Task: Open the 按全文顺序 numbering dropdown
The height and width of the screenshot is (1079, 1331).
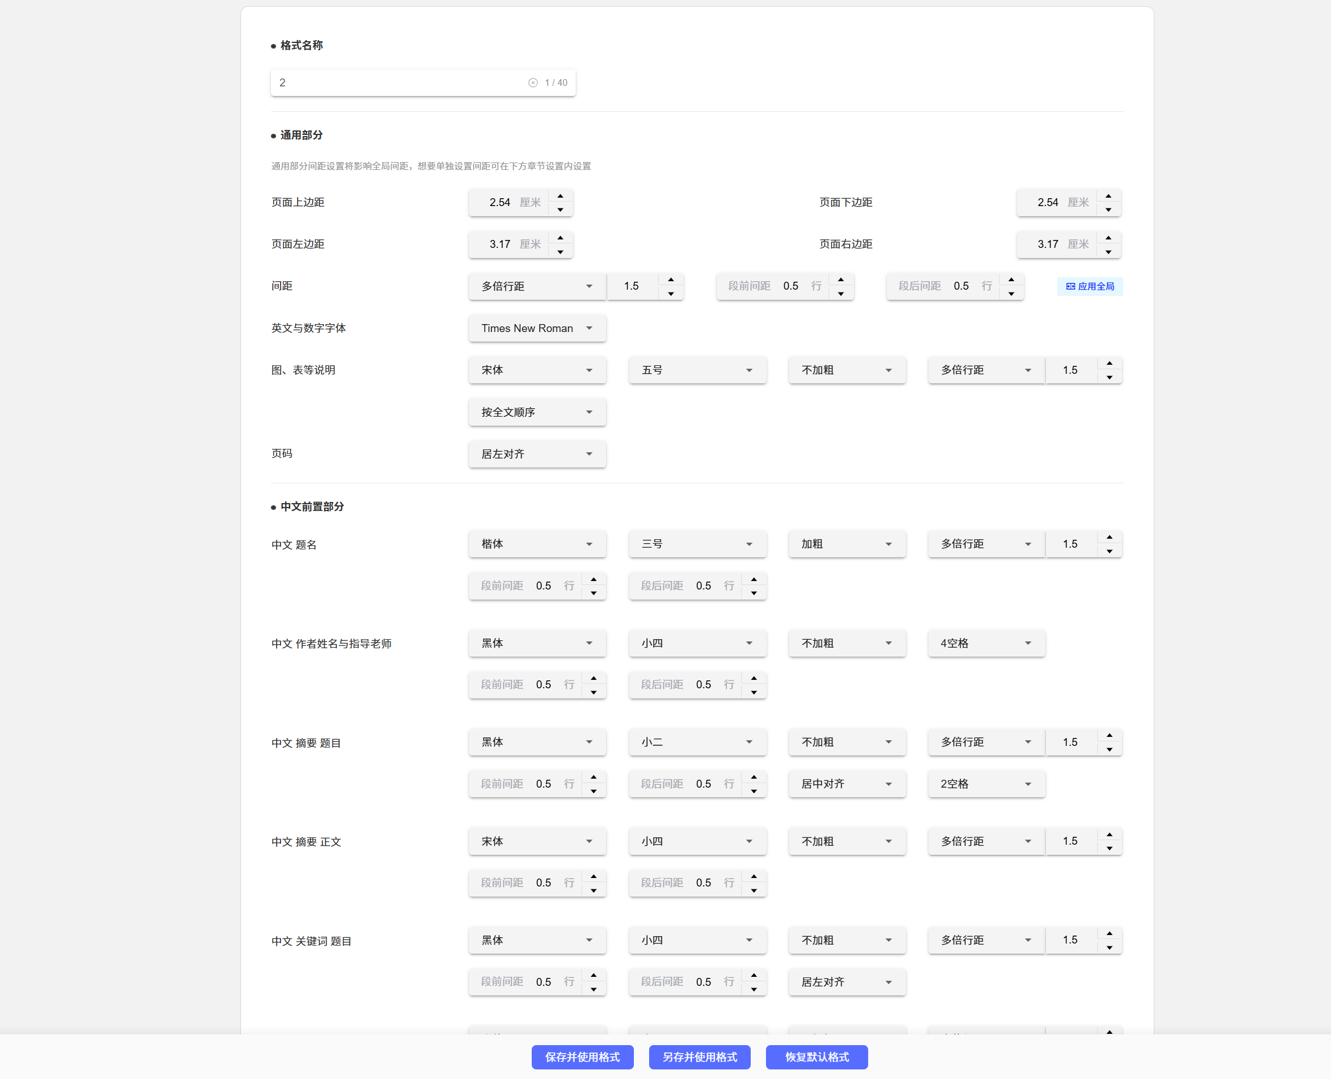Action: tap(537, 412)
